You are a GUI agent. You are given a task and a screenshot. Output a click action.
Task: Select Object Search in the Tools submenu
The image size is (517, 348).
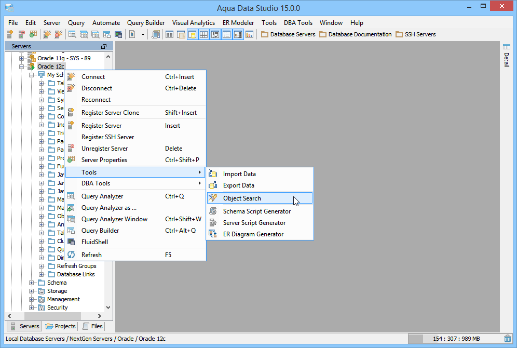coord(260,198)
